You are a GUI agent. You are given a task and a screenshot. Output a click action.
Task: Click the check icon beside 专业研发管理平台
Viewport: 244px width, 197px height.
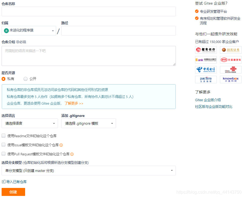click(197, 11)
